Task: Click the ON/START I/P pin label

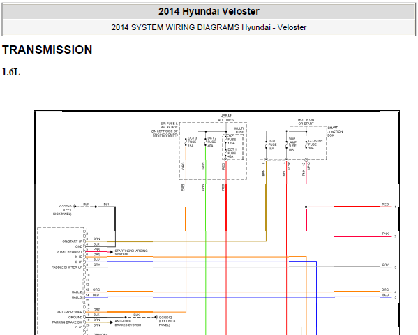Action: click(x=73, y=241)
